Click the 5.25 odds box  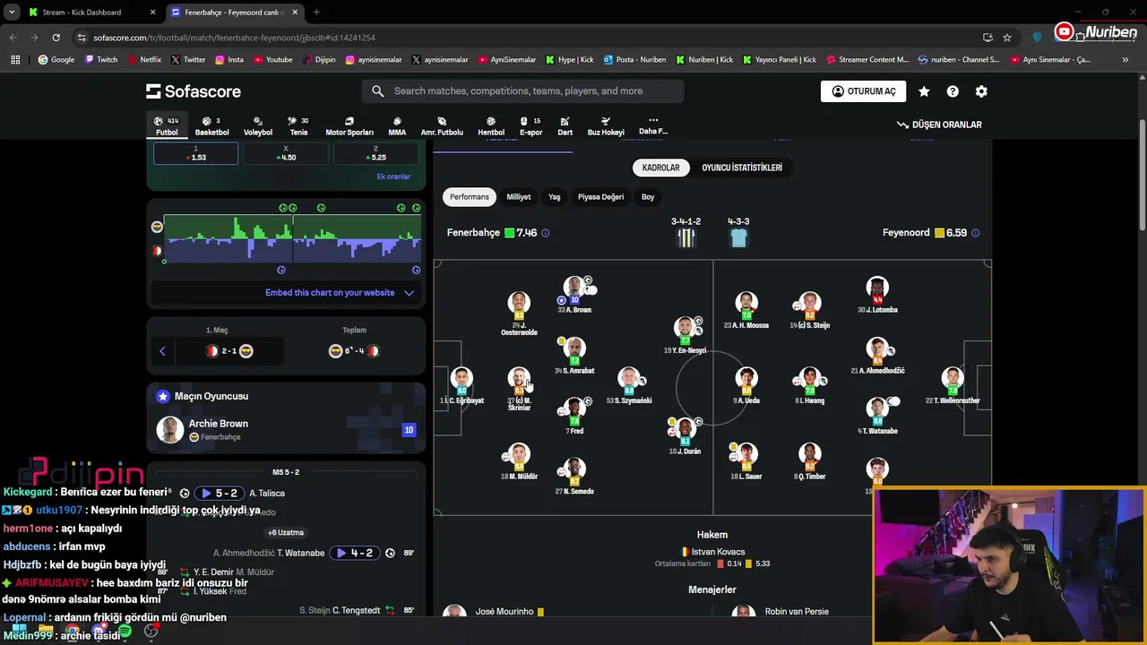[x=375, y=153]
